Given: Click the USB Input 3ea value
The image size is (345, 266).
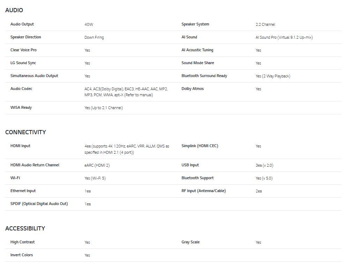Looking at the screenshot, I should pyautogui.click(x=264, y=166).
